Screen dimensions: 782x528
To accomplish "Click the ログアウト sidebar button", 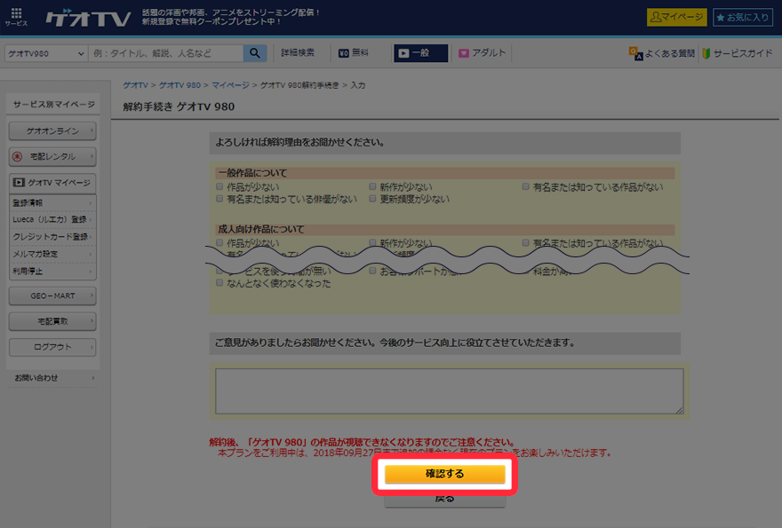I will [x=52, y=347].
